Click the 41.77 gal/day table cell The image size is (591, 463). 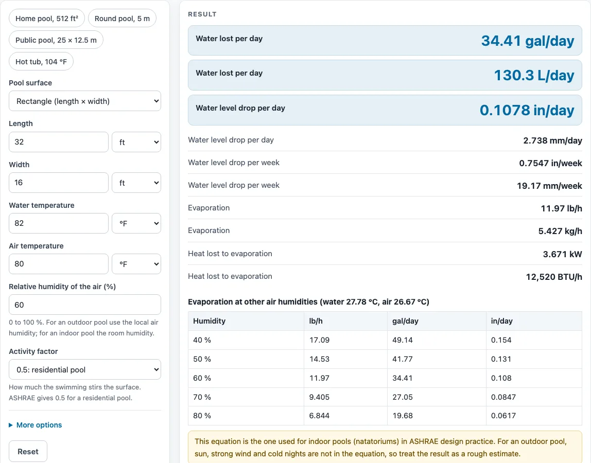(x=437, y=359)
